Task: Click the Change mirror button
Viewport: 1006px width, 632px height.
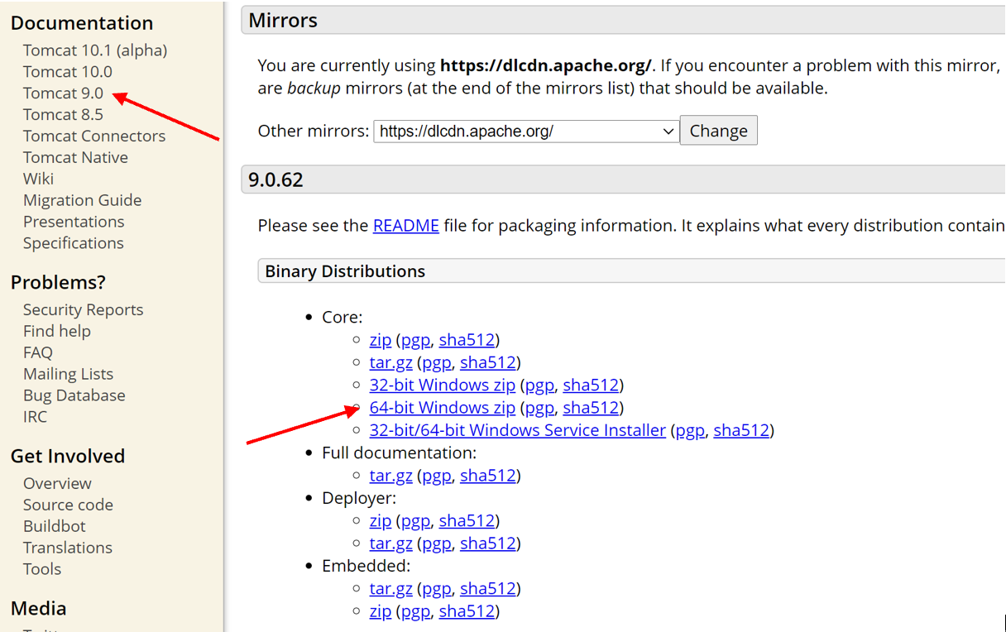Action: 718,131
